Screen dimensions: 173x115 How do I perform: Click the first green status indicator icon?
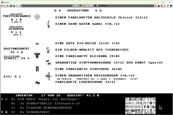pyautogui.click(x=100, y=6)
